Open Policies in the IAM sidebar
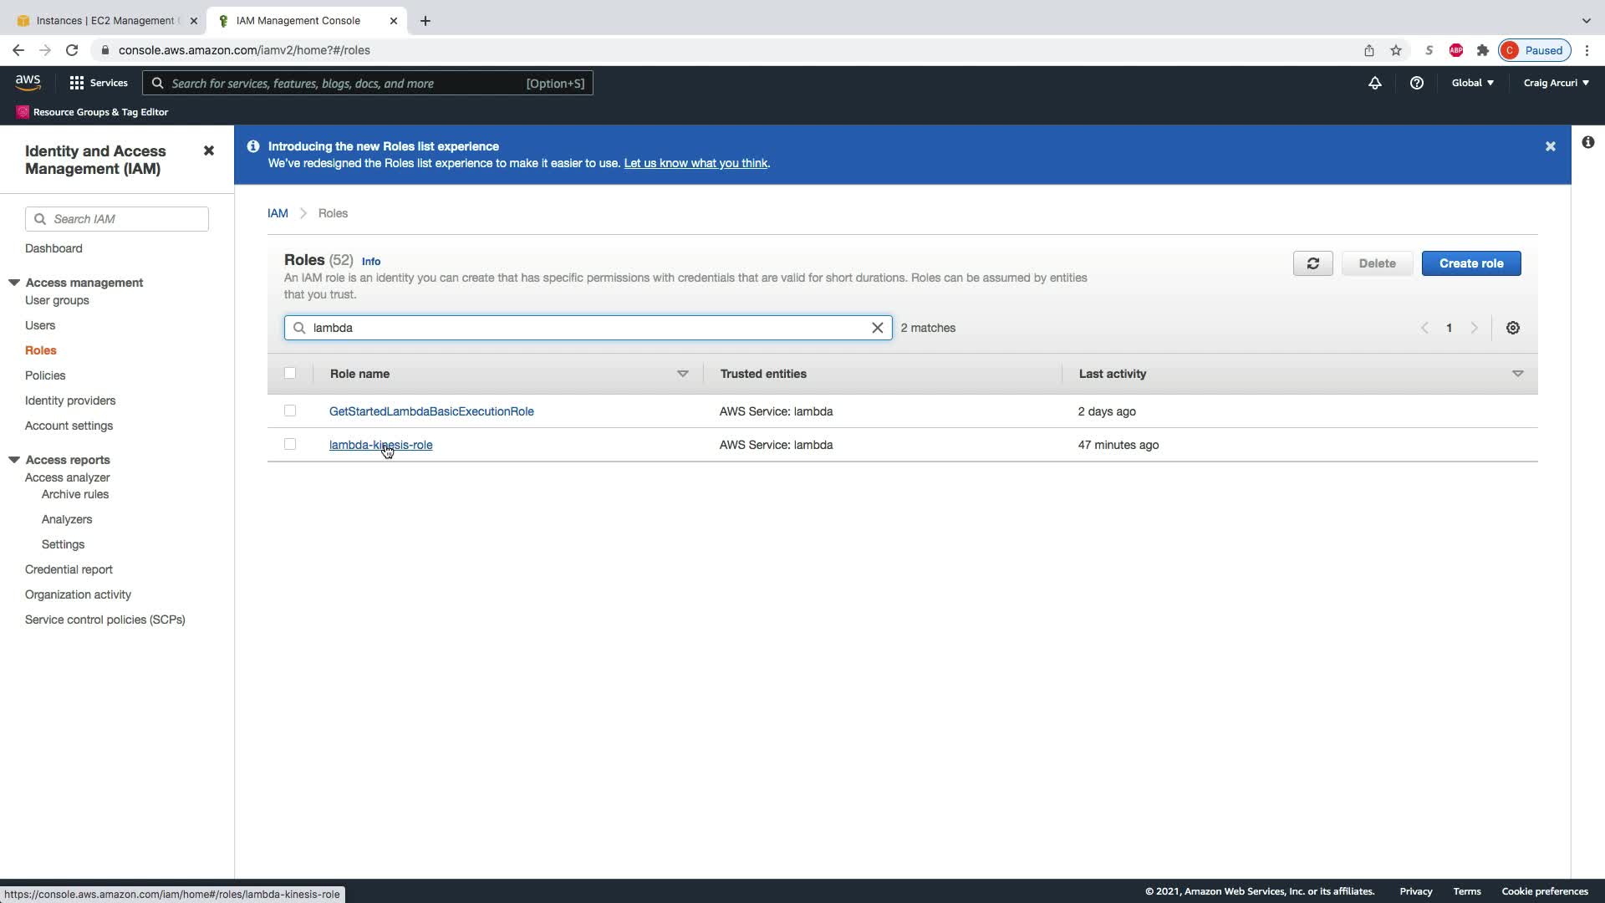Image resolution: width=1605 pixels, height=903 pixels. pos(45,375)
